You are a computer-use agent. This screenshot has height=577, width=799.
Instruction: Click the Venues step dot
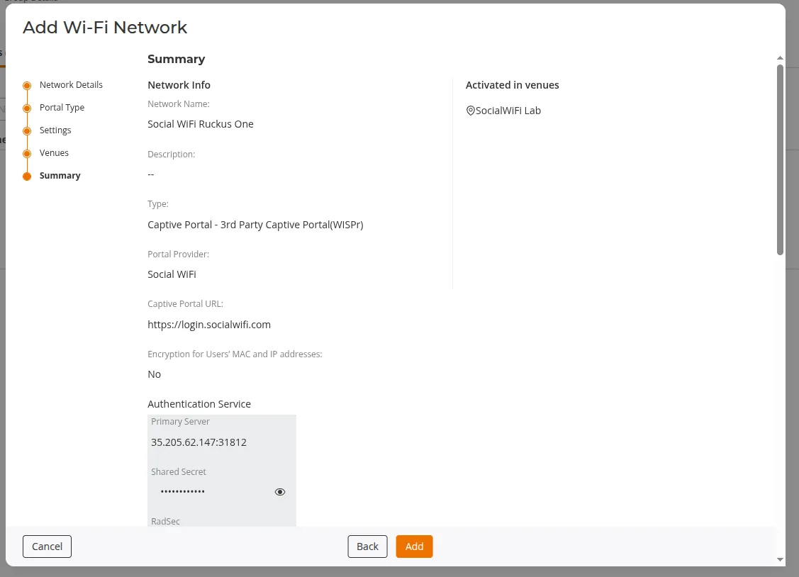click(27, 153)
